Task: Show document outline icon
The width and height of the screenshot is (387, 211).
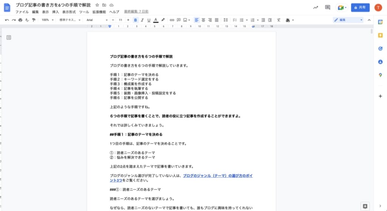Action: [x=9, y=37]
